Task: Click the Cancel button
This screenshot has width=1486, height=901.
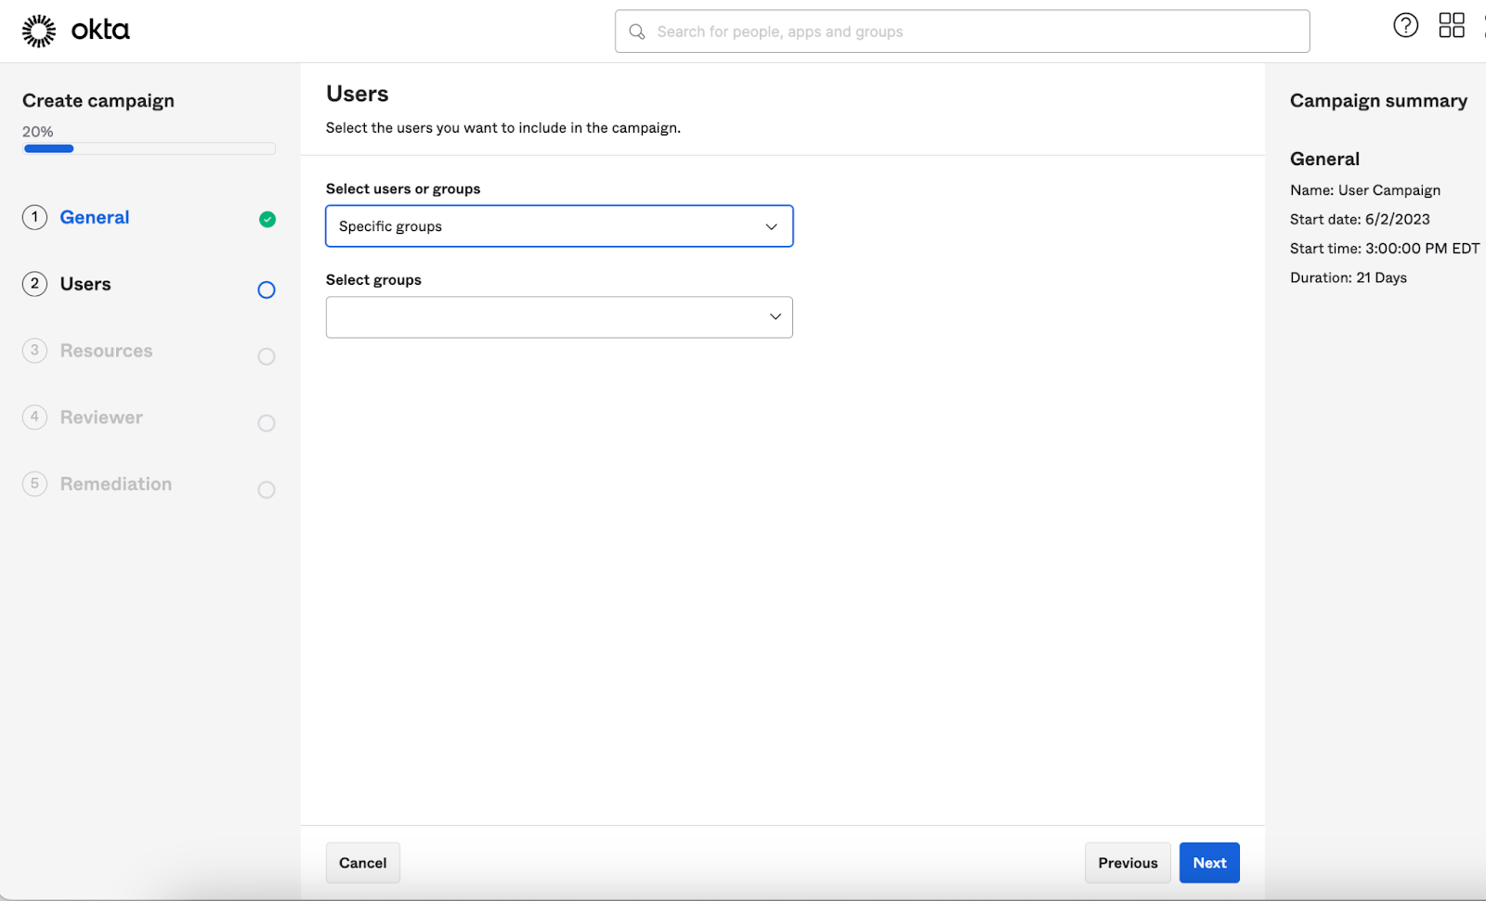Action: pos(362,863)
